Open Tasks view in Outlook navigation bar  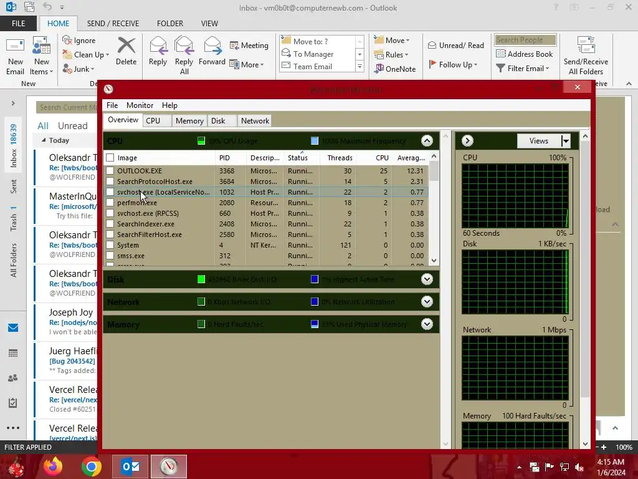(13, 403)
